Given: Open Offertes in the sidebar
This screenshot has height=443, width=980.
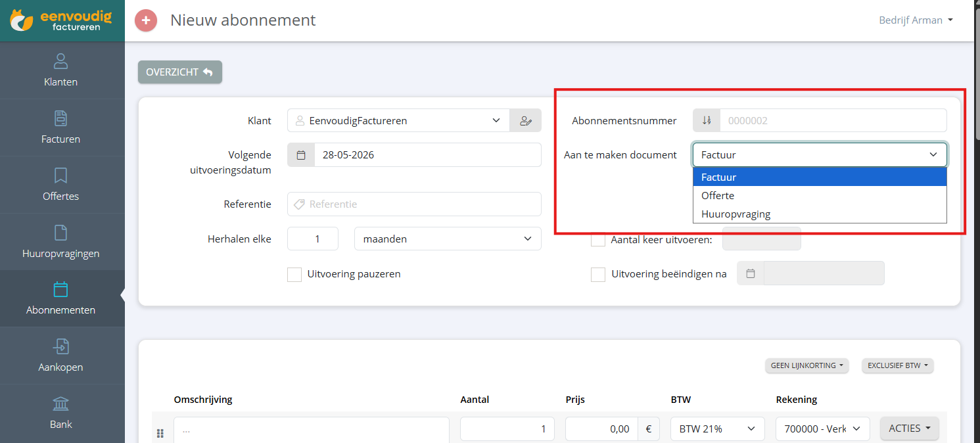Looking at the screenshot, I should (61, 185).
